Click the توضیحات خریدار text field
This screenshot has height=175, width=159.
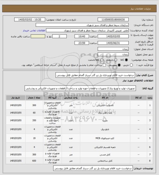tap(93, 168)
